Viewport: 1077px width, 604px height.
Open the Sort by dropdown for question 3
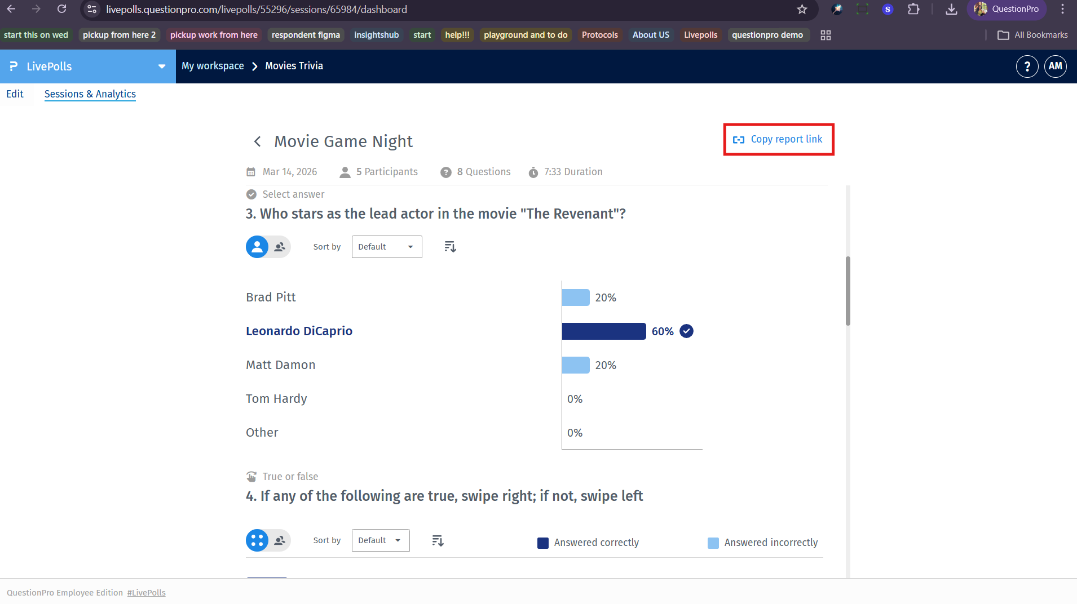tap(386, 246)
